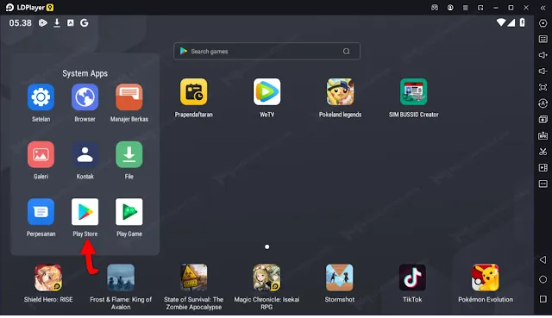Open the File downloads app
Viewport: 552px width, 318px height.
point(129,155)
